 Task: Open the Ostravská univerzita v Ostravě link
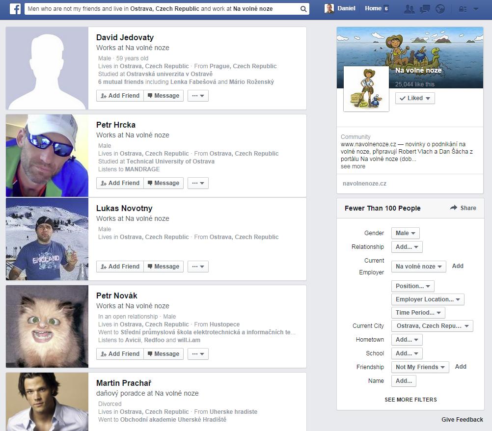click(169, 74)
